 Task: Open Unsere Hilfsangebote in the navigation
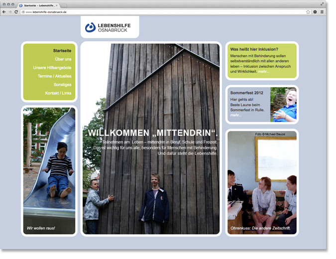(52, 68)
